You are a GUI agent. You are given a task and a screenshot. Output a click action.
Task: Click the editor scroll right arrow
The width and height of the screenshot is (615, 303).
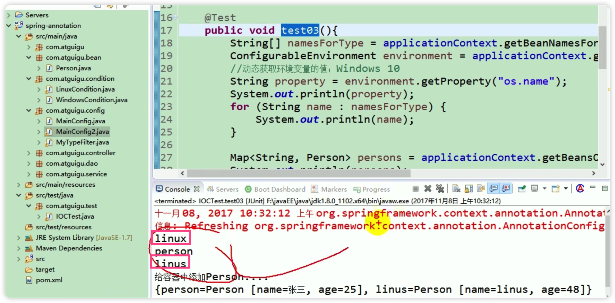pyautogui.click(x=593, y=173)
